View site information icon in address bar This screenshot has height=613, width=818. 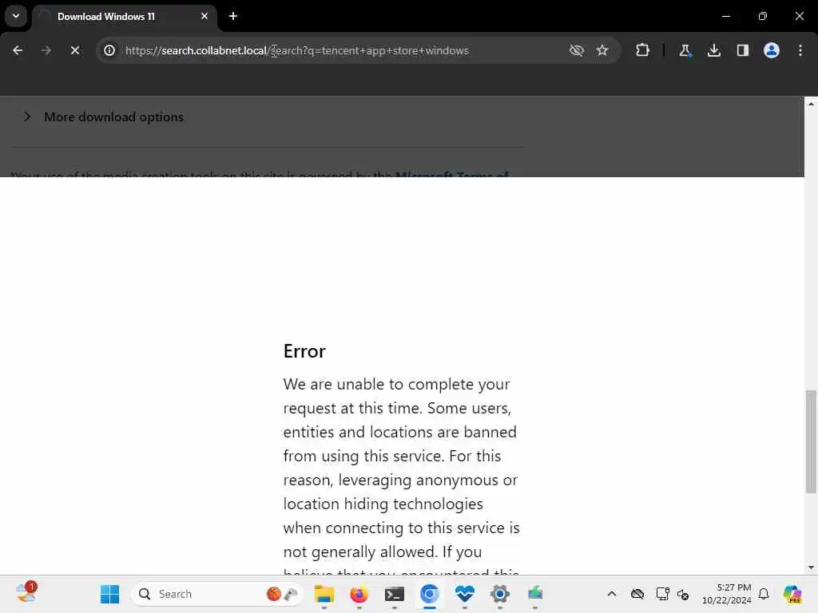tap(109, 50)
